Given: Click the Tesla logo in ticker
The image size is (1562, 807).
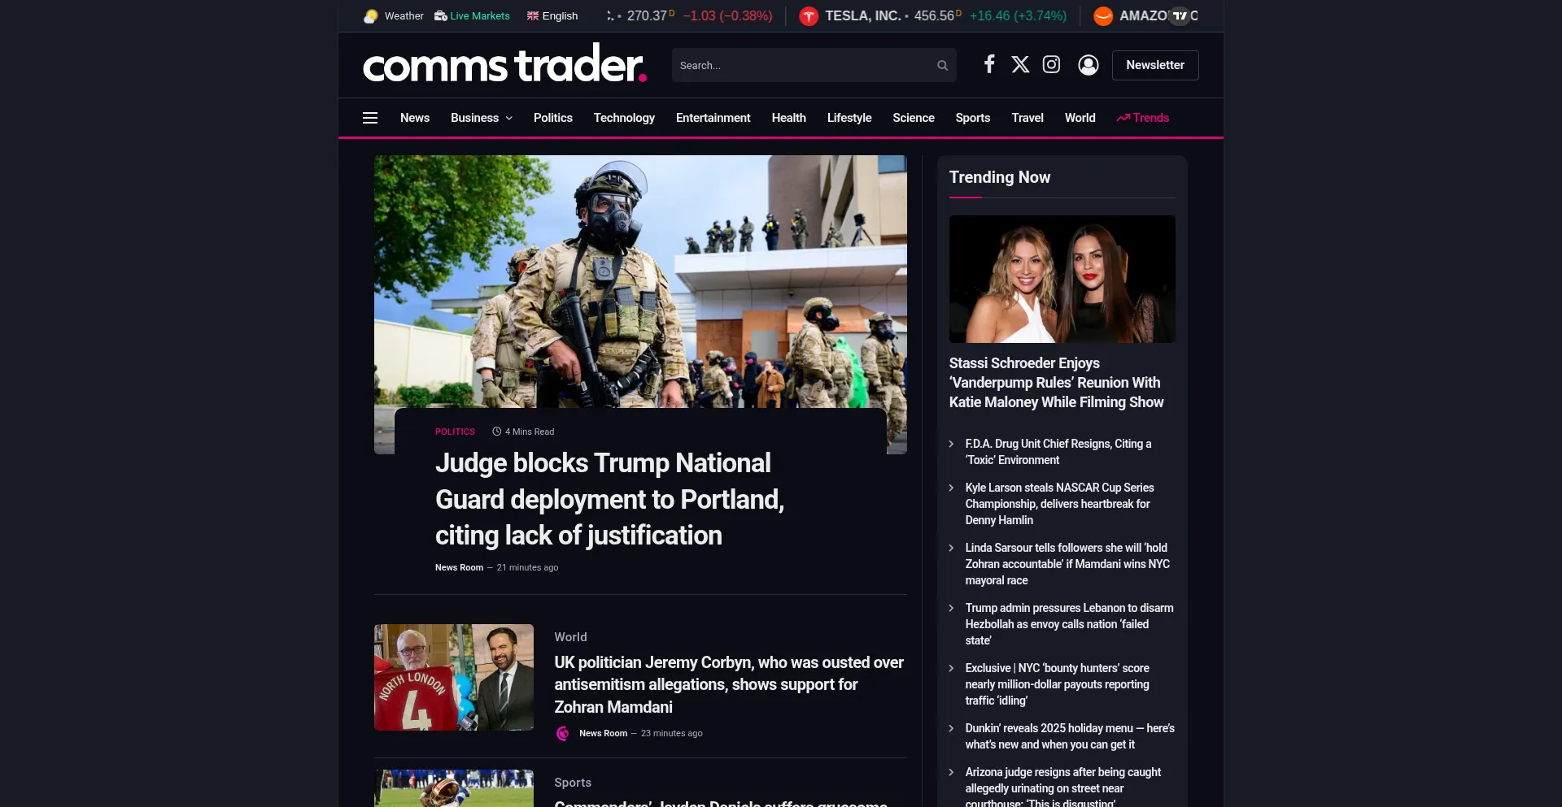Looking at the screenshot, I should click(x=809, y=16).
